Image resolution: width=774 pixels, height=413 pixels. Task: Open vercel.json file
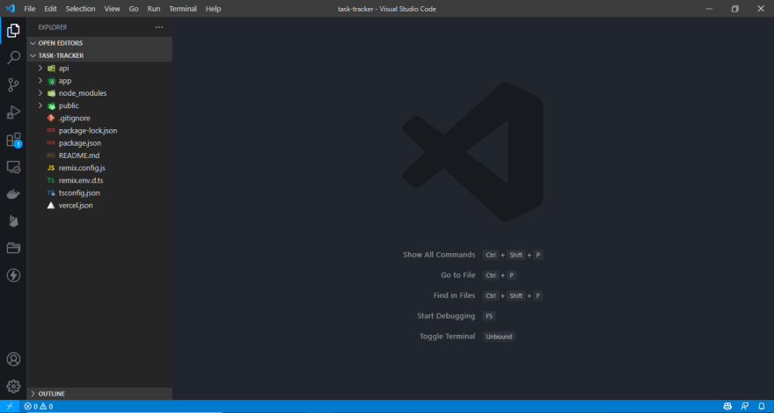point(99,206)
